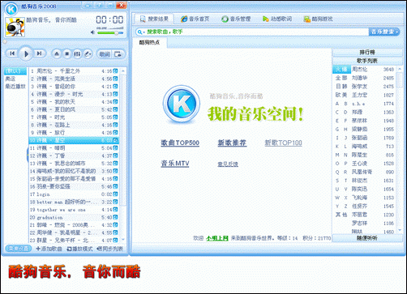Click the 音乐搜索 search button

[383, 32]
